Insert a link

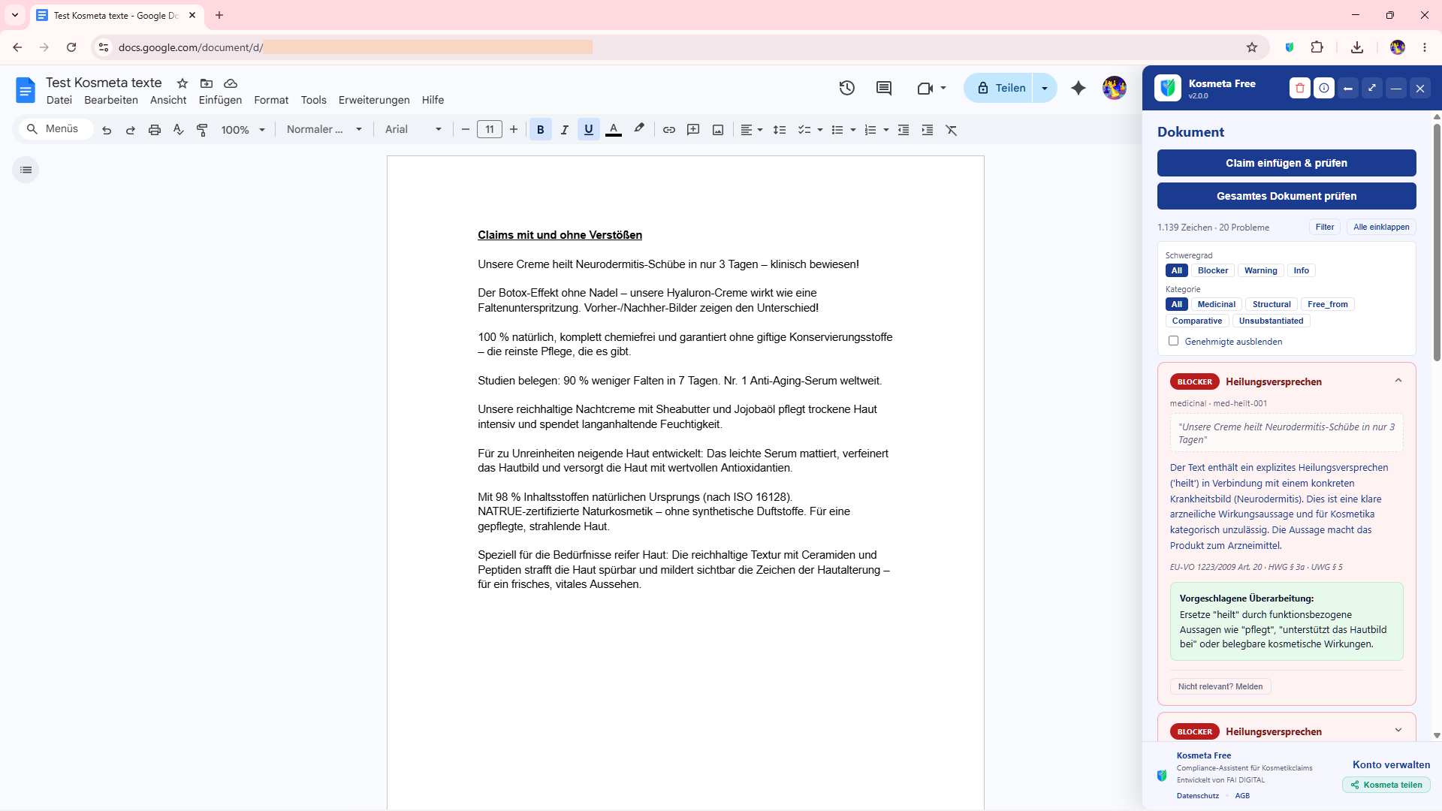coord(669,130)
